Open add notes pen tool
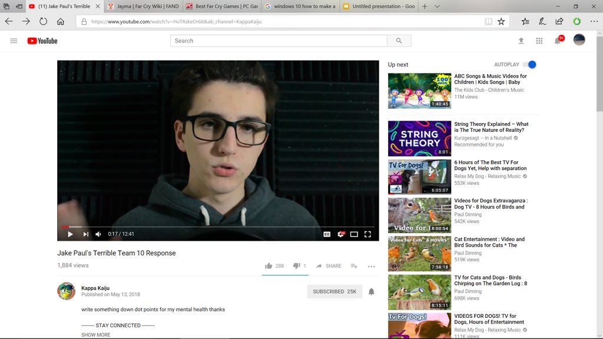603x339 pixels. [542, 22]
